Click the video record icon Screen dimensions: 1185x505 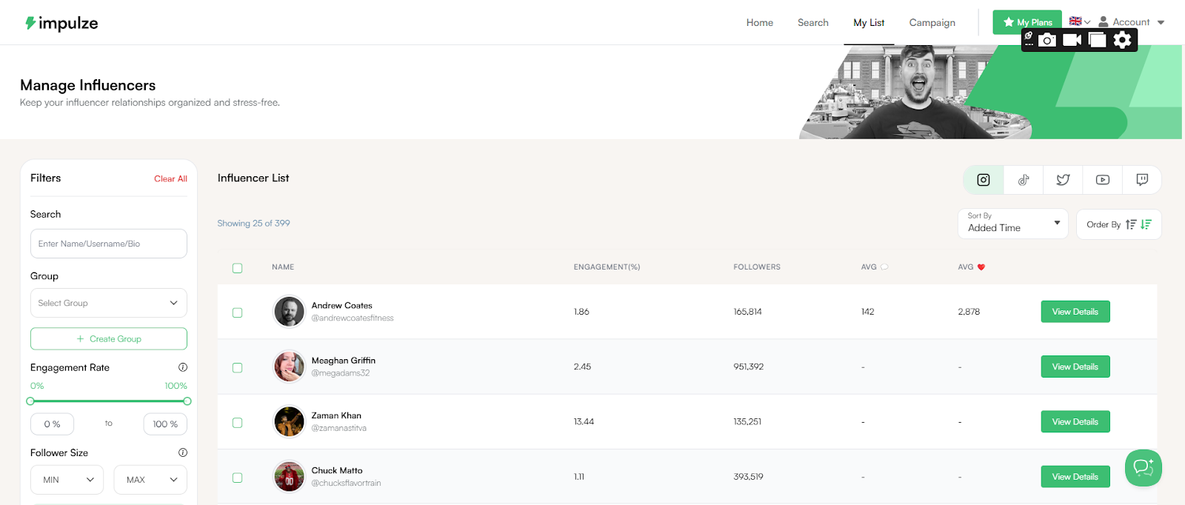(x=1072, y=40)
